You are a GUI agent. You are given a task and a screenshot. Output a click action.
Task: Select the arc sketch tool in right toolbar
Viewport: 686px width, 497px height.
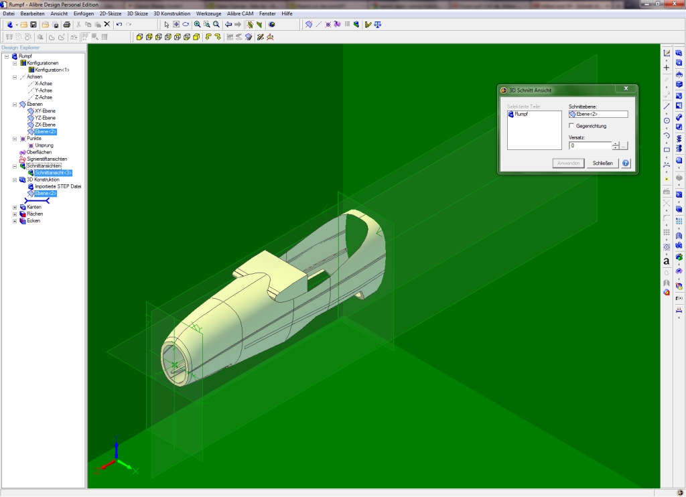tap(667, 135)
